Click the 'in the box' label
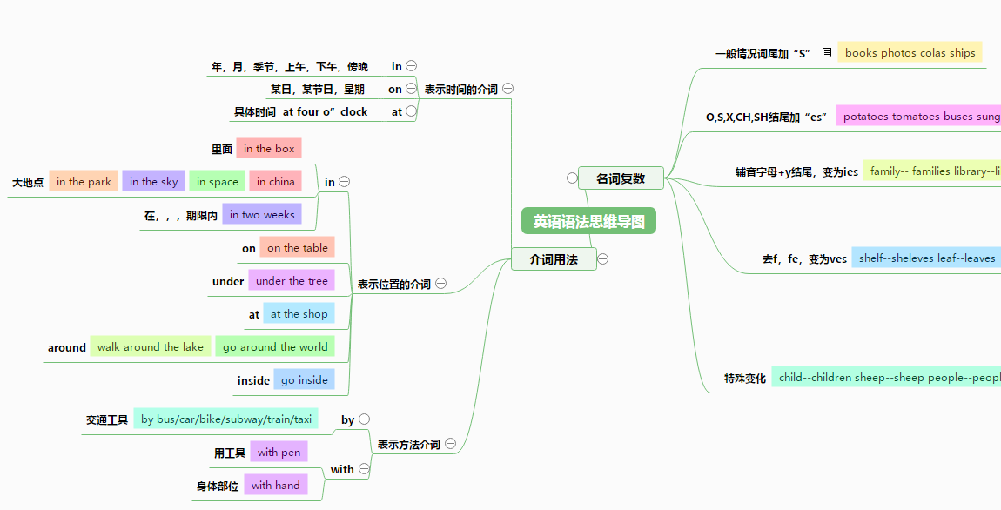 pyautogui.click(x=269, y=148)
